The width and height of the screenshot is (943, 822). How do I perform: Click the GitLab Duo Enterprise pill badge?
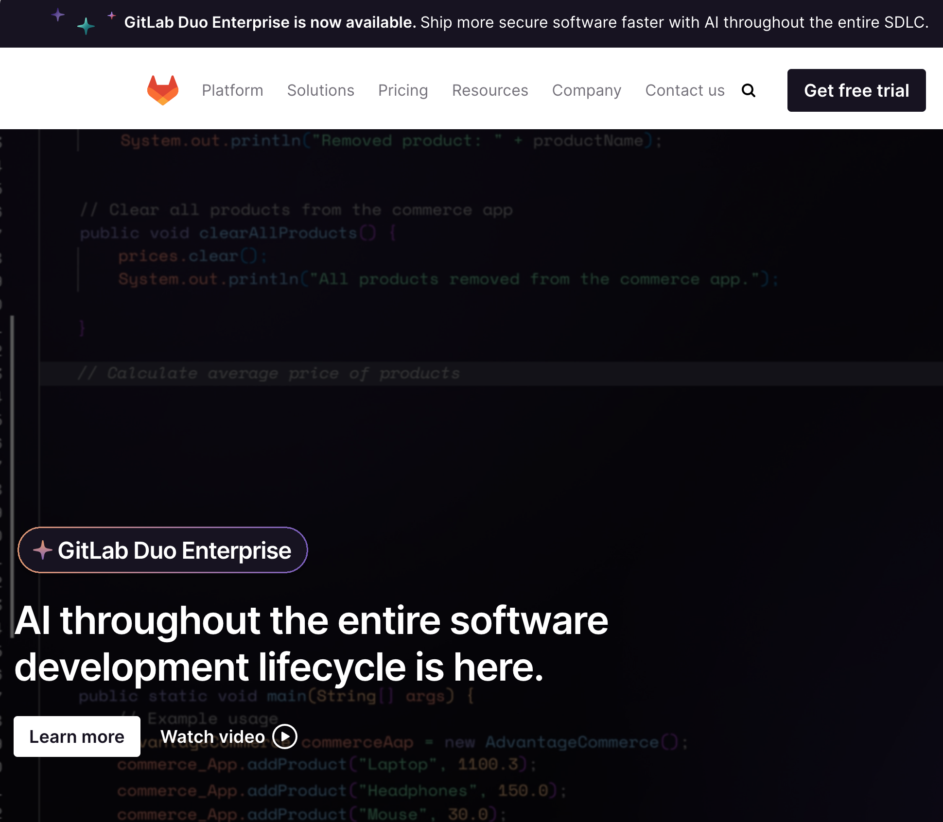(163, 550)
